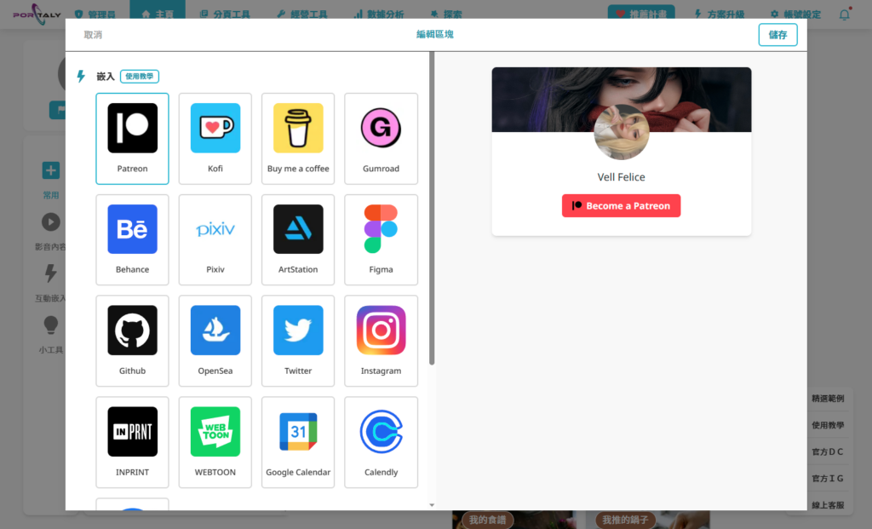Click 取消 to cancel editing
This screenshot has width=872, height=529.
(93, 35)
